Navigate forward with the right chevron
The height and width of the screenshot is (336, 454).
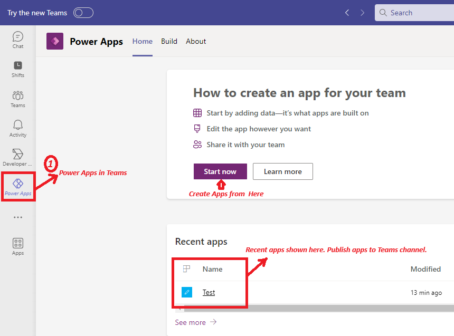click(x=362, y=13)
